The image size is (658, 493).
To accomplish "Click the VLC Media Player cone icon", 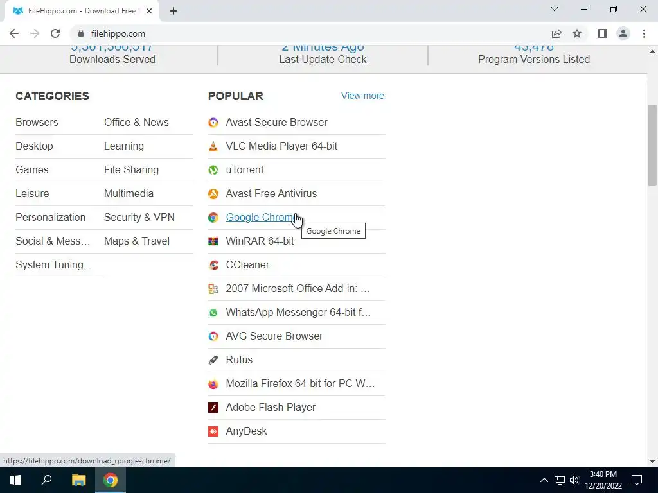I will [213, 146].
